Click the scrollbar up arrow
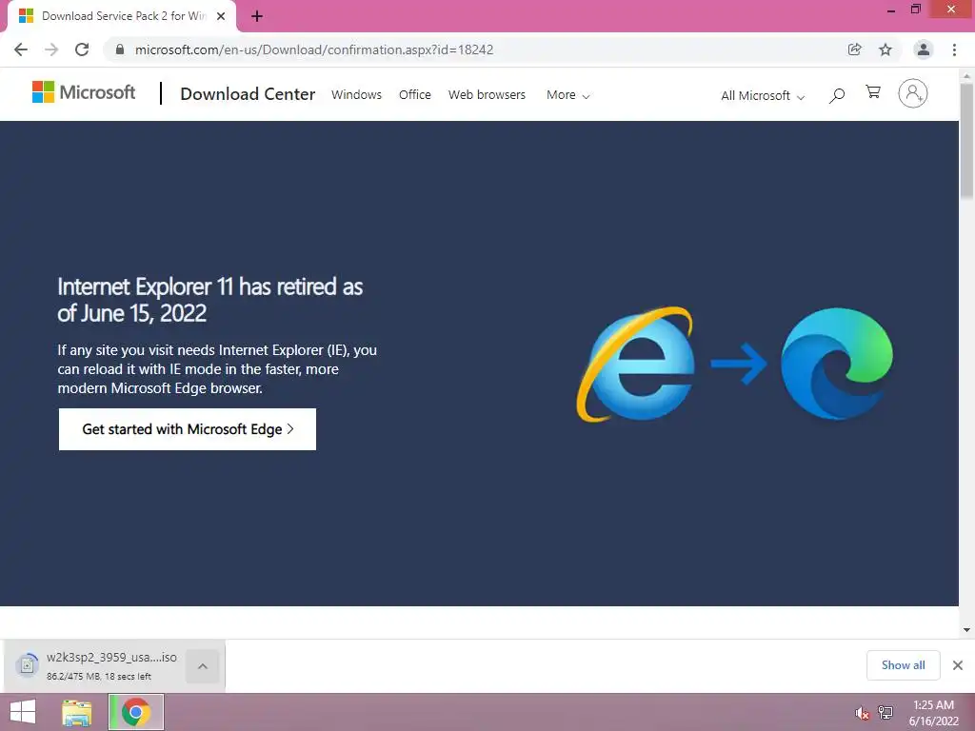 966,76
